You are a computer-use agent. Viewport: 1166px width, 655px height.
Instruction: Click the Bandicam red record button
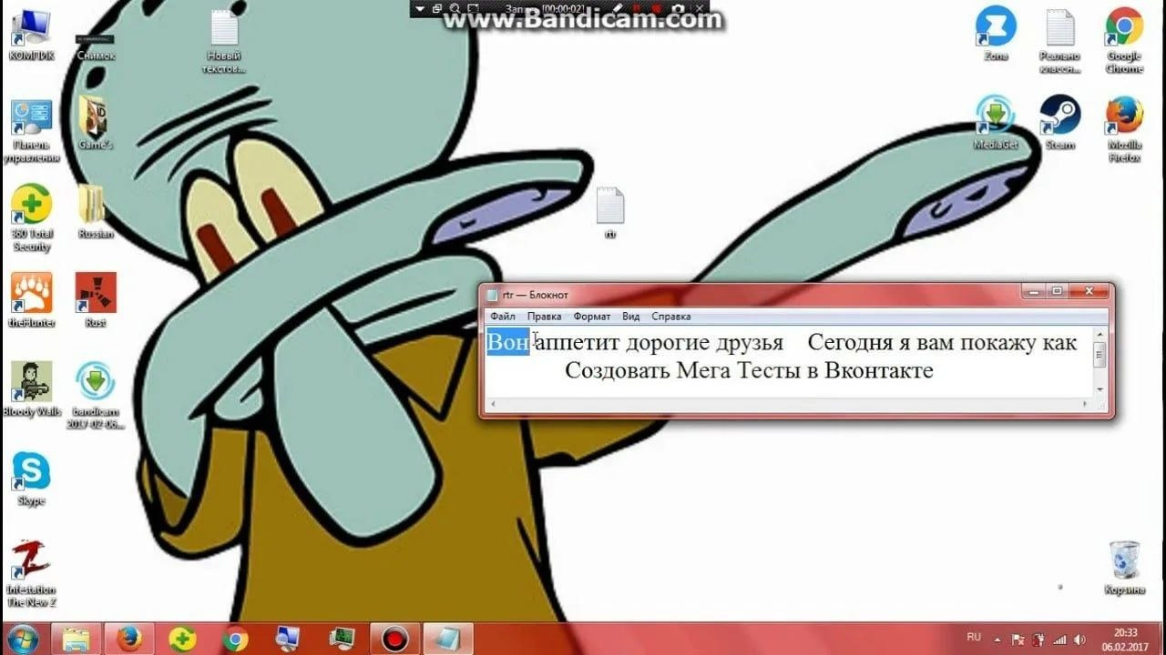point(656,9)
